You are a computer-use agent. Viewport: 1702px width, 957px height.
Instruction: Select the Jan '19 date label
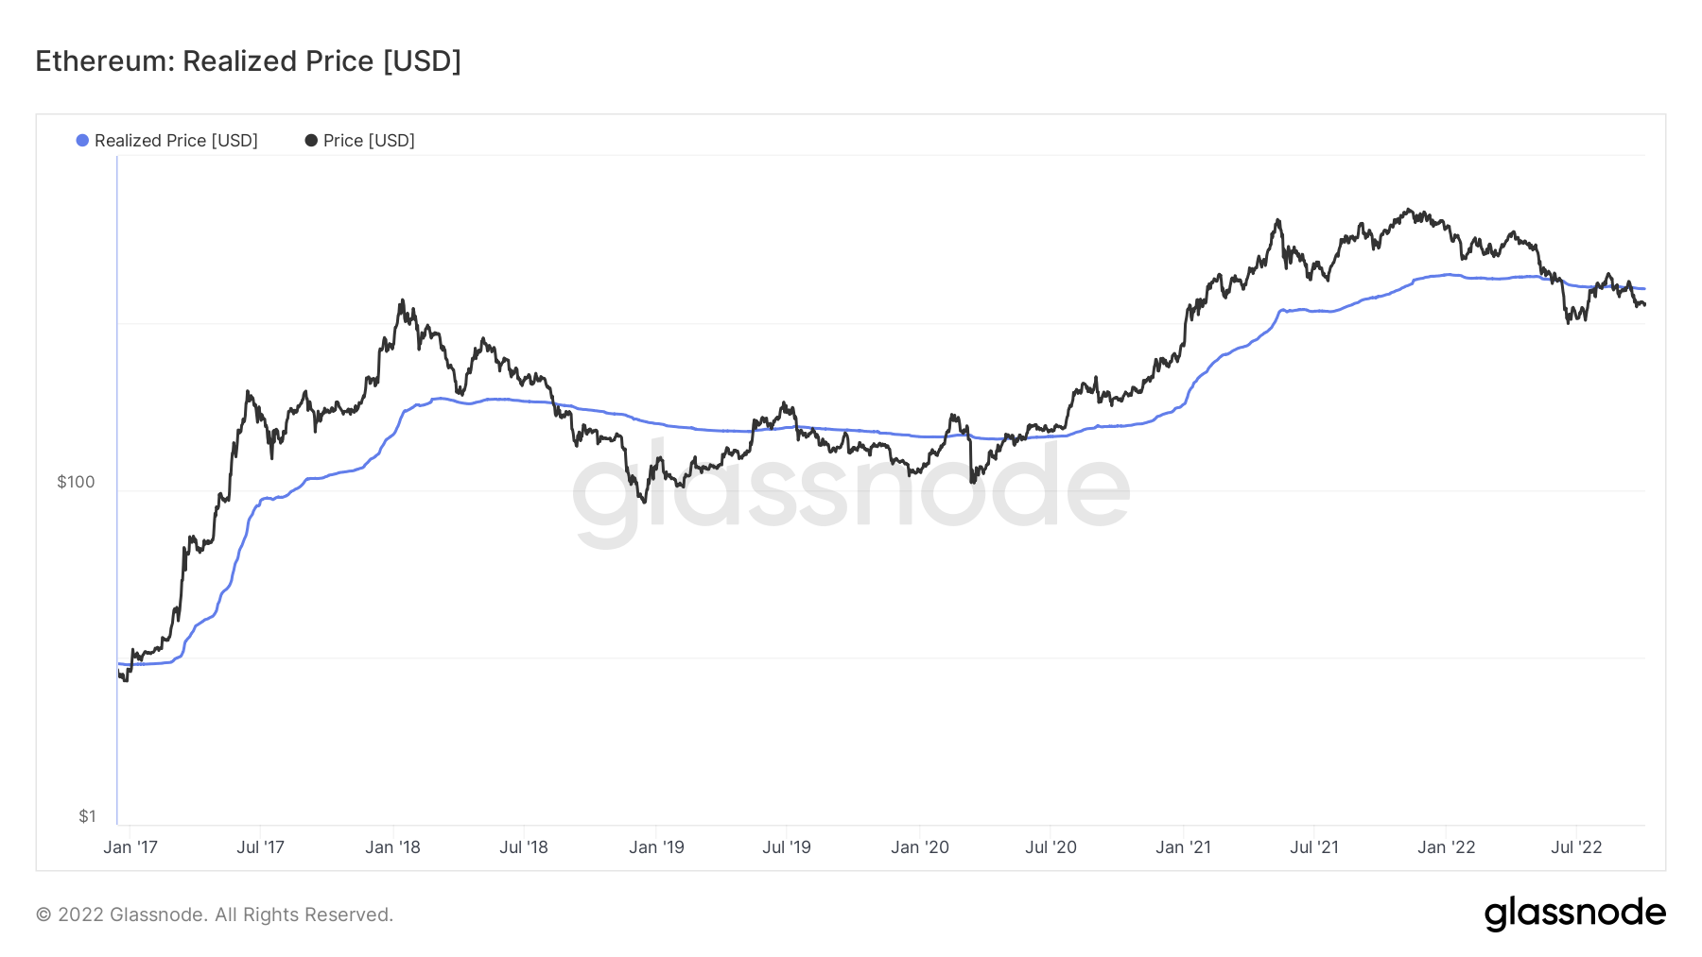[x=656, y=847]
